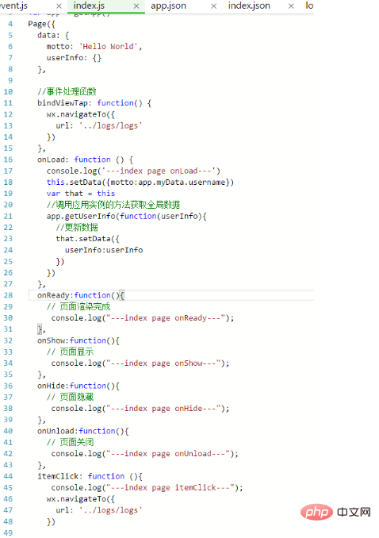The height and width of the screenshot is (538, 379).
Task: Place cursor at onUnload function declaration
Action: 83,432
